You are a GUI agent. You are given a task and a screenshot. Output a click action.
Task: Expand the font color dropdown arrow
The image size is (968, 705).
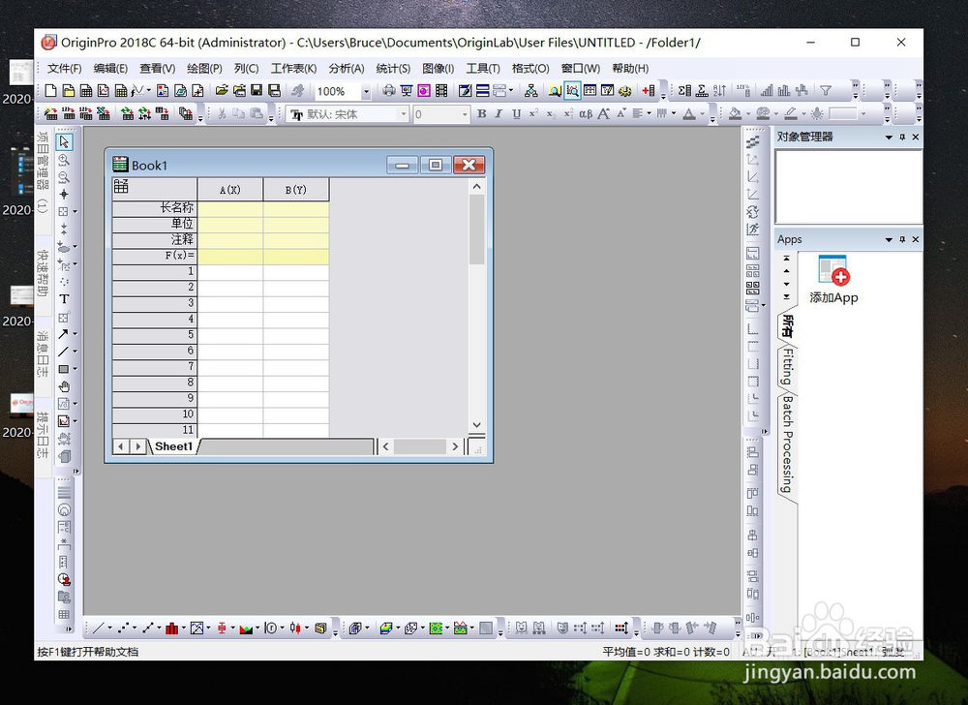click(x=702, y=113)
